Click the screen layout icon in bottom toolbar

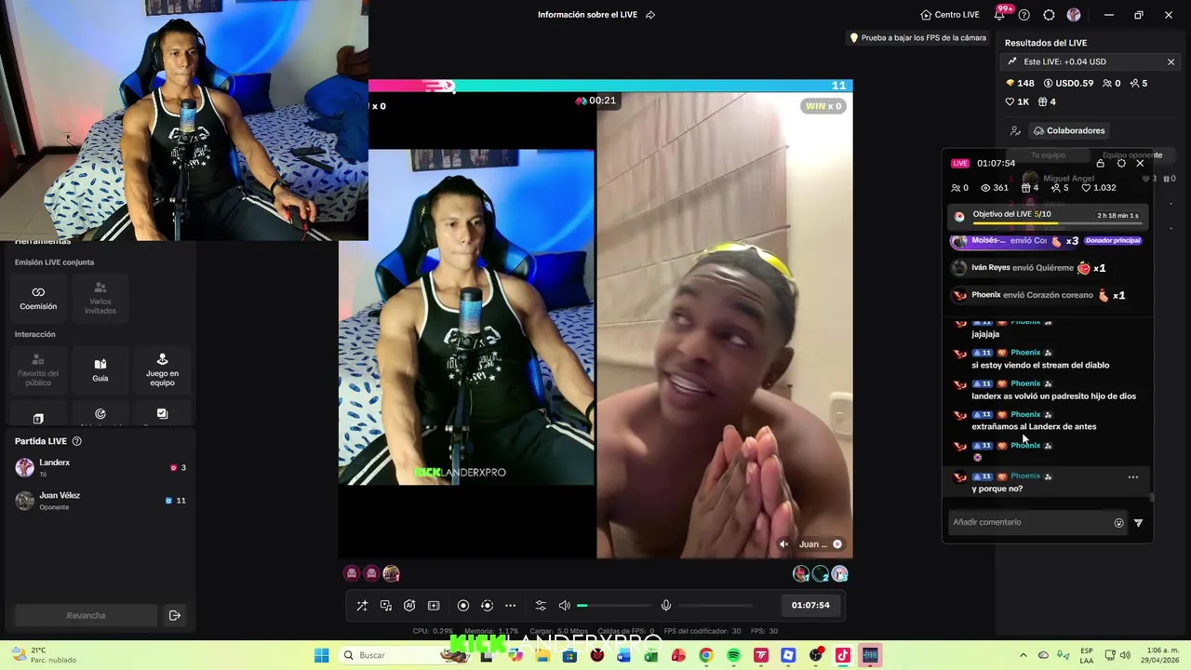coord(434,606)
